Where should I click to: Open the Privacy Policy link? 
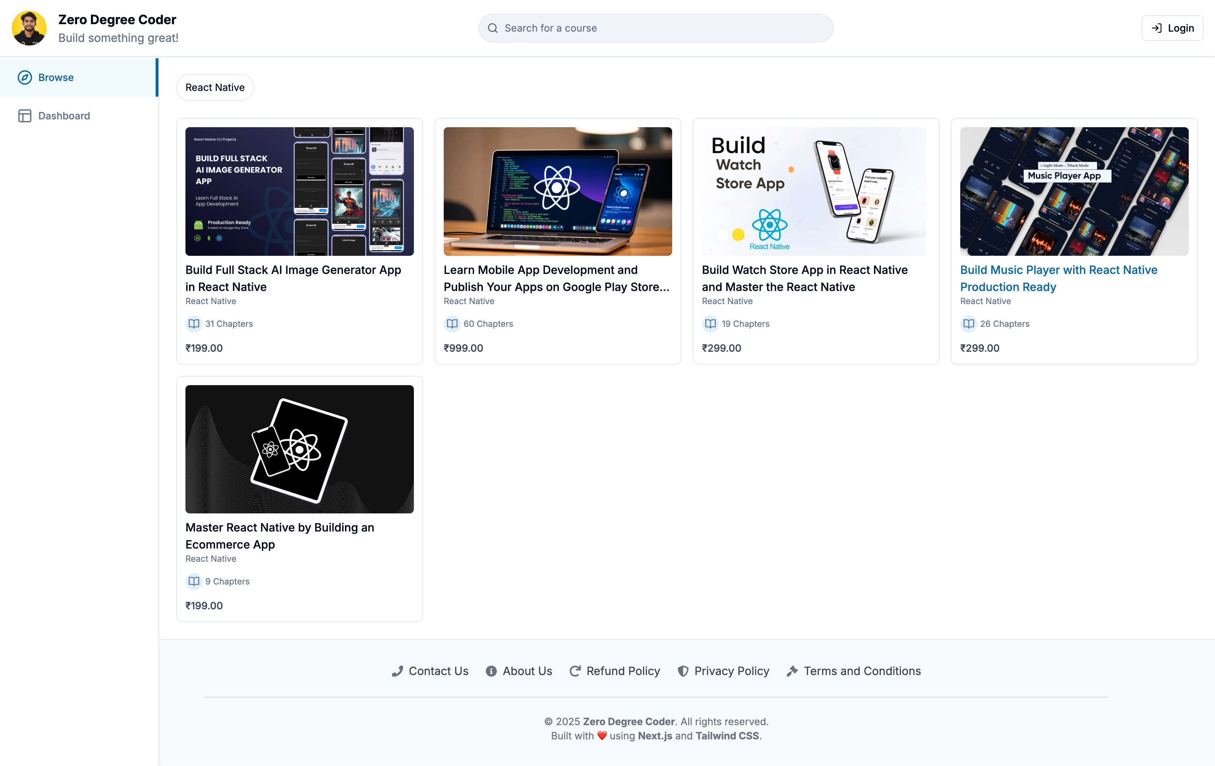pyautogui.click(x=723, y=671)
